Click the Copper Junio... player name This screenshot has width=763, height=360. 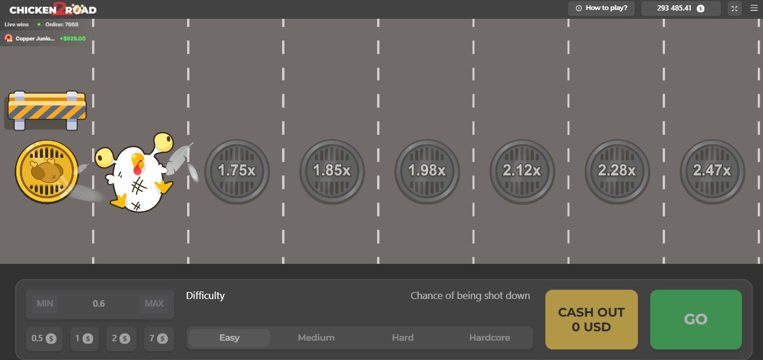(35, 38)
